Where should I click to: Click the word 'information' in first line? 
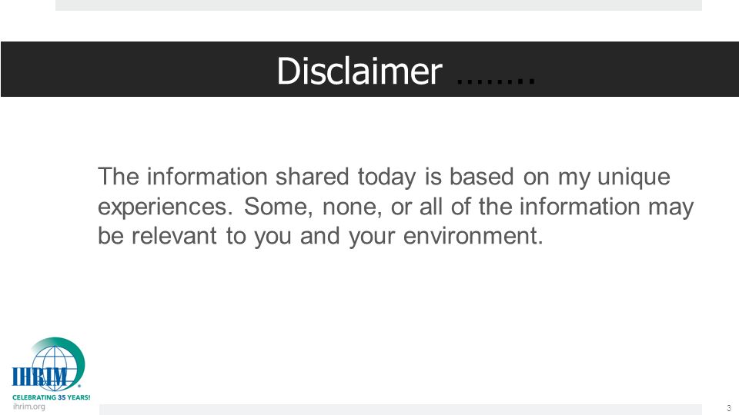[x=207, y=177]
